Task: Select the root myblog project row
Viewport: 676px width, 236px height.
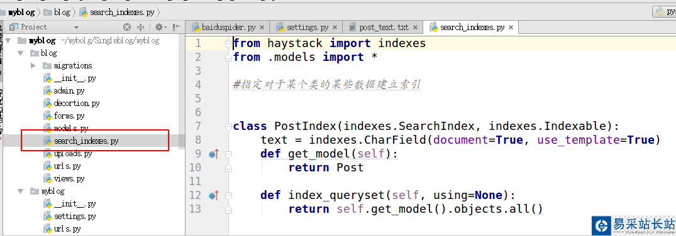Action: [x=42, y=40]
